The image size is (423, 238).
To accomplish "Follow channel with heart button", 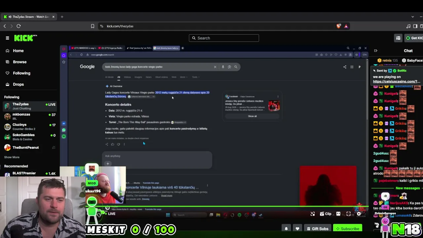I will point(297,229).
